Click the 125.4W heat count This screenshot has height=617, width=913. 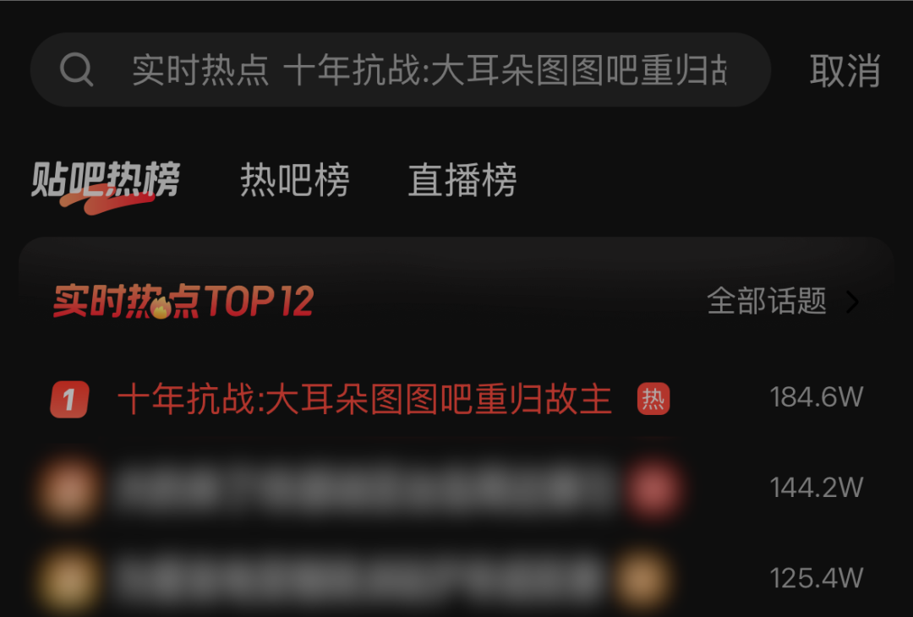pos(817,578)
